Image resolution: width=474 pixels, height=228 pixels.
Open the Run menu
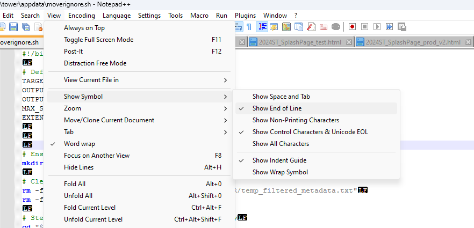point(221,16)
